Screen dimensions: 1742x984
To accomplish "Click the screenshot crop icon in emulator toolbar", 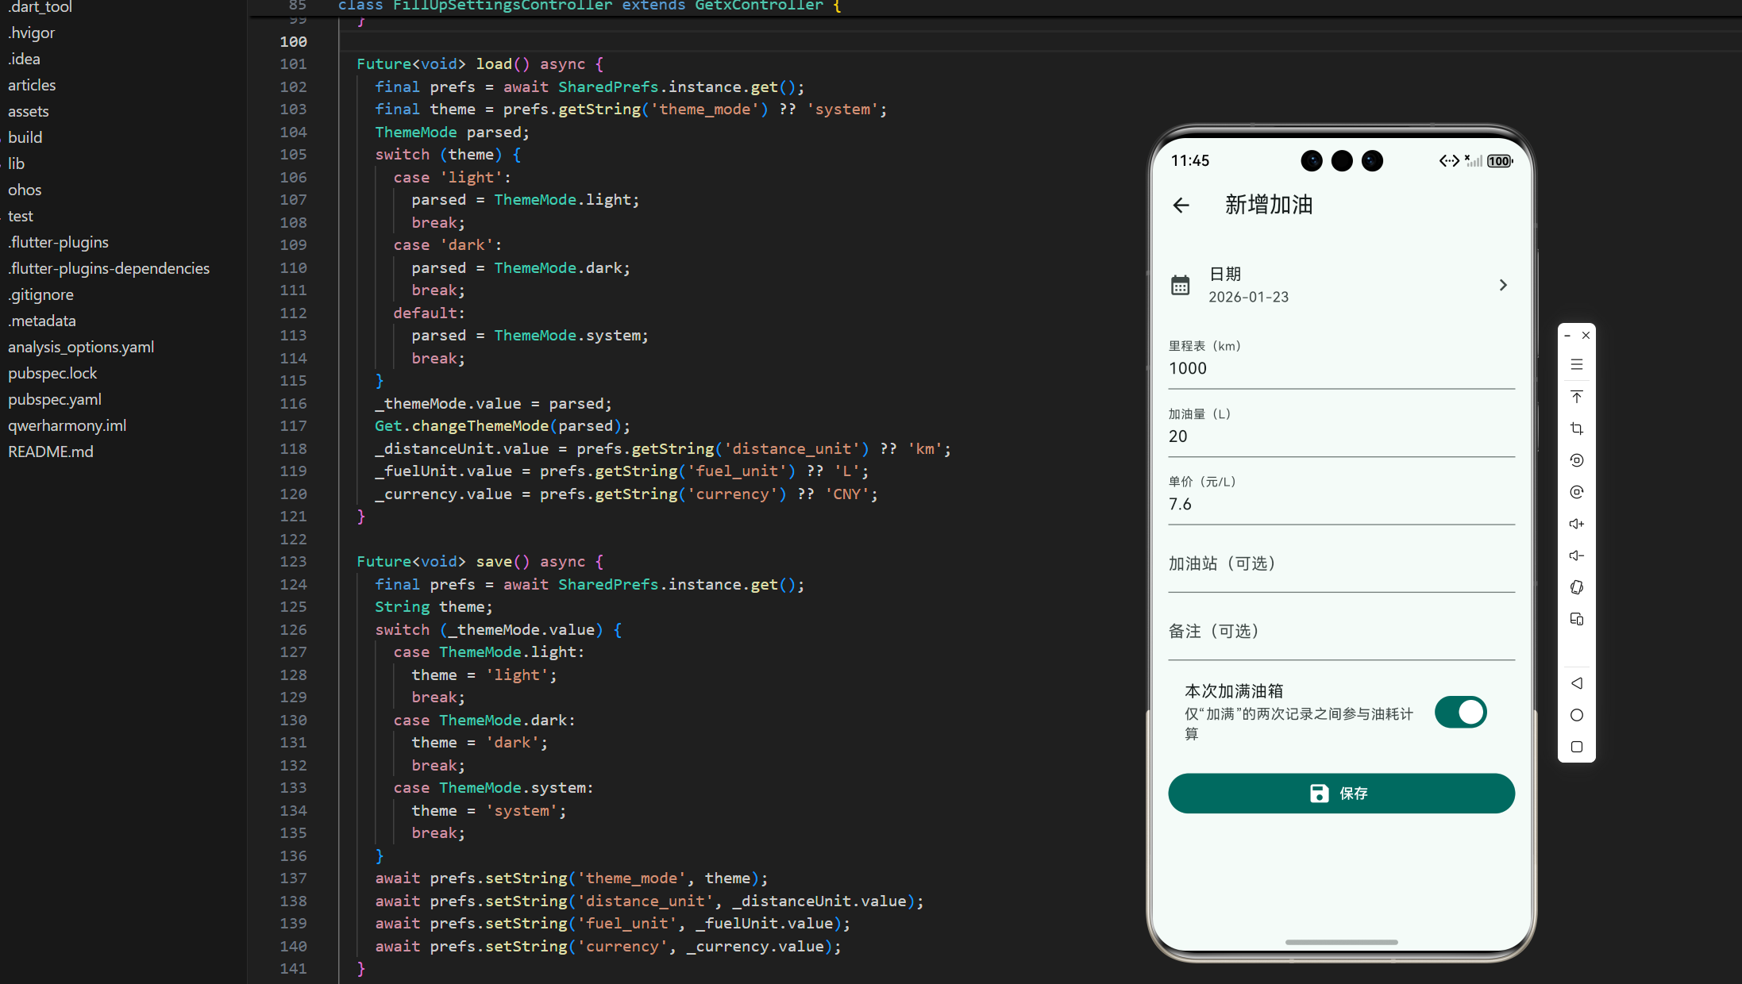I will pos(1577,429).
